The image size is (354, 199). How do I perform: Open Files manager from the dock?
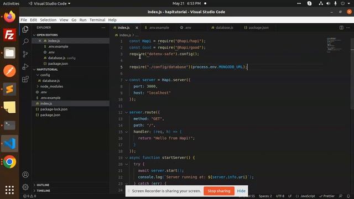click(x=9, y=53)
